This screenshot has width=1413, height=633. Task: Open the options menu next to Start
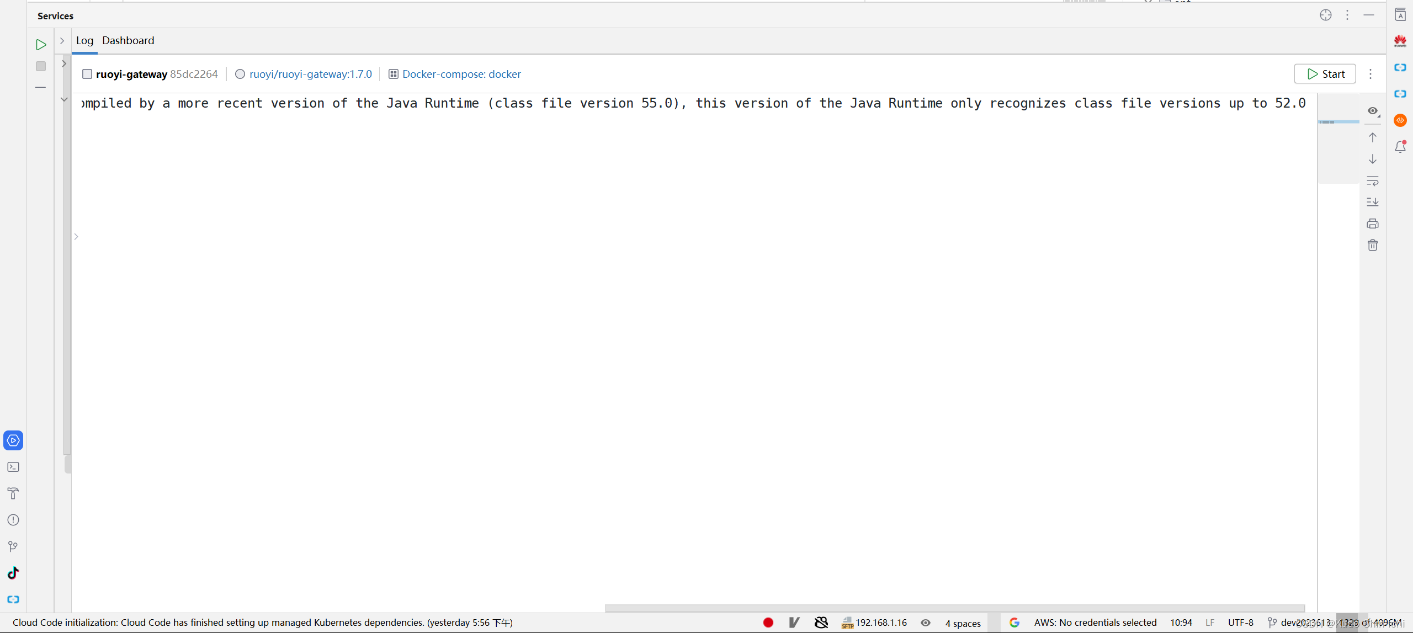tap(1370, 74)
